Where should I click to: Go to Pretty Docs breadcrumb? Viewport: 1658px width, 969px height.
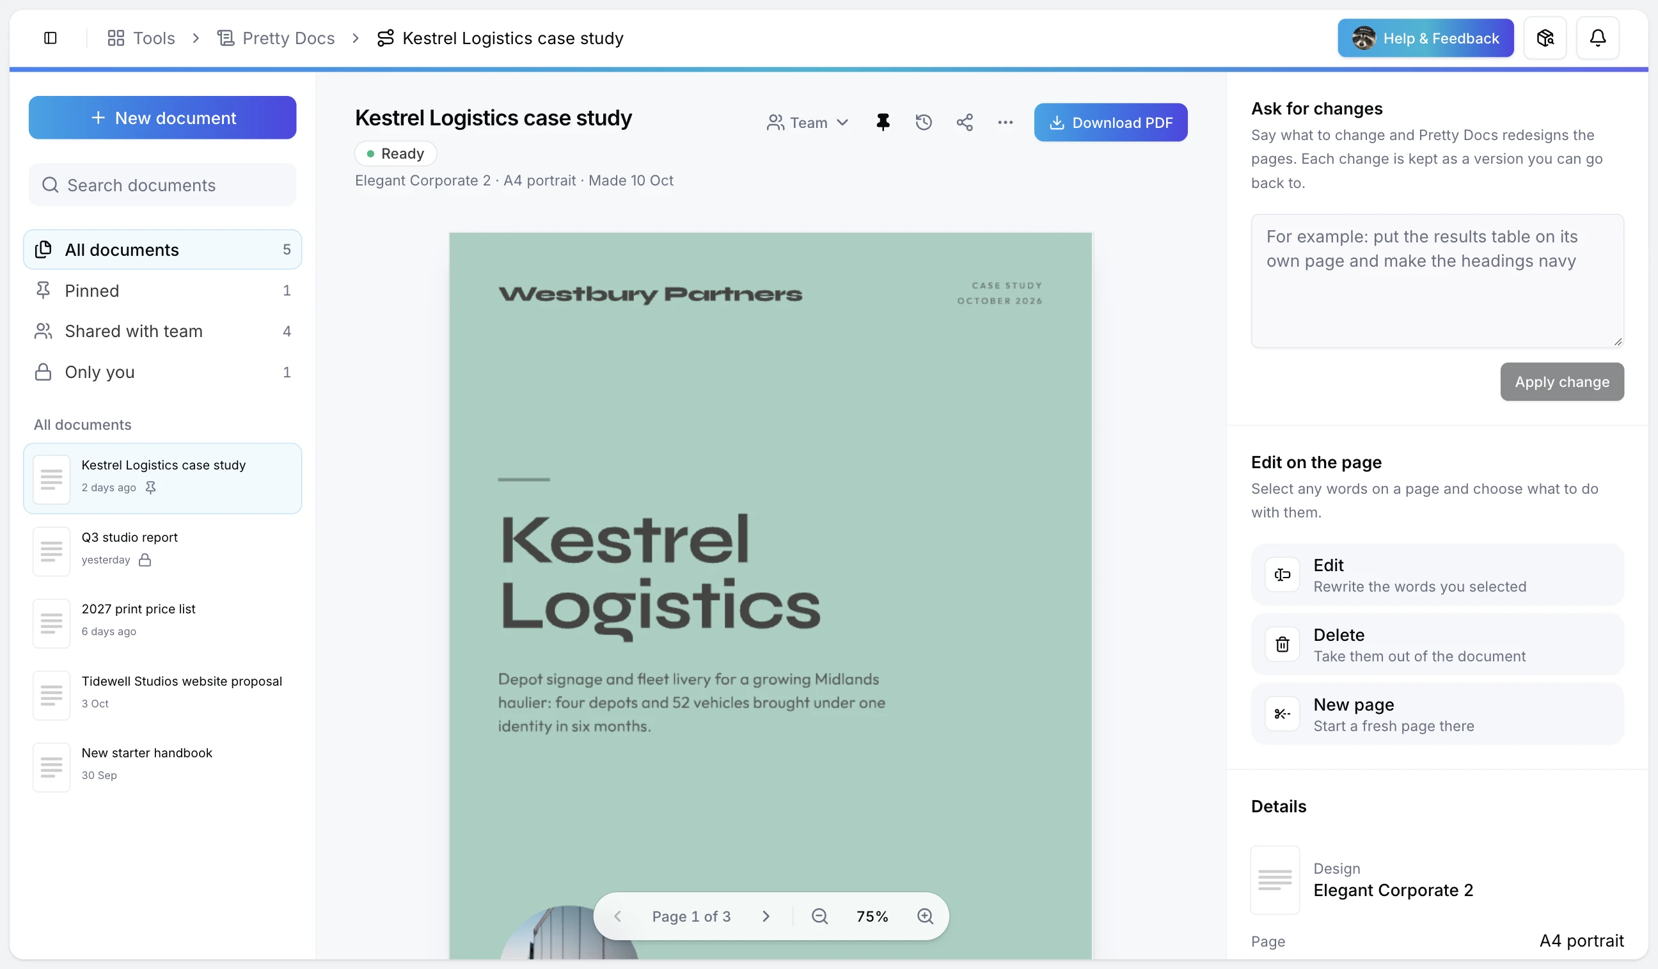tap(276, 38)
